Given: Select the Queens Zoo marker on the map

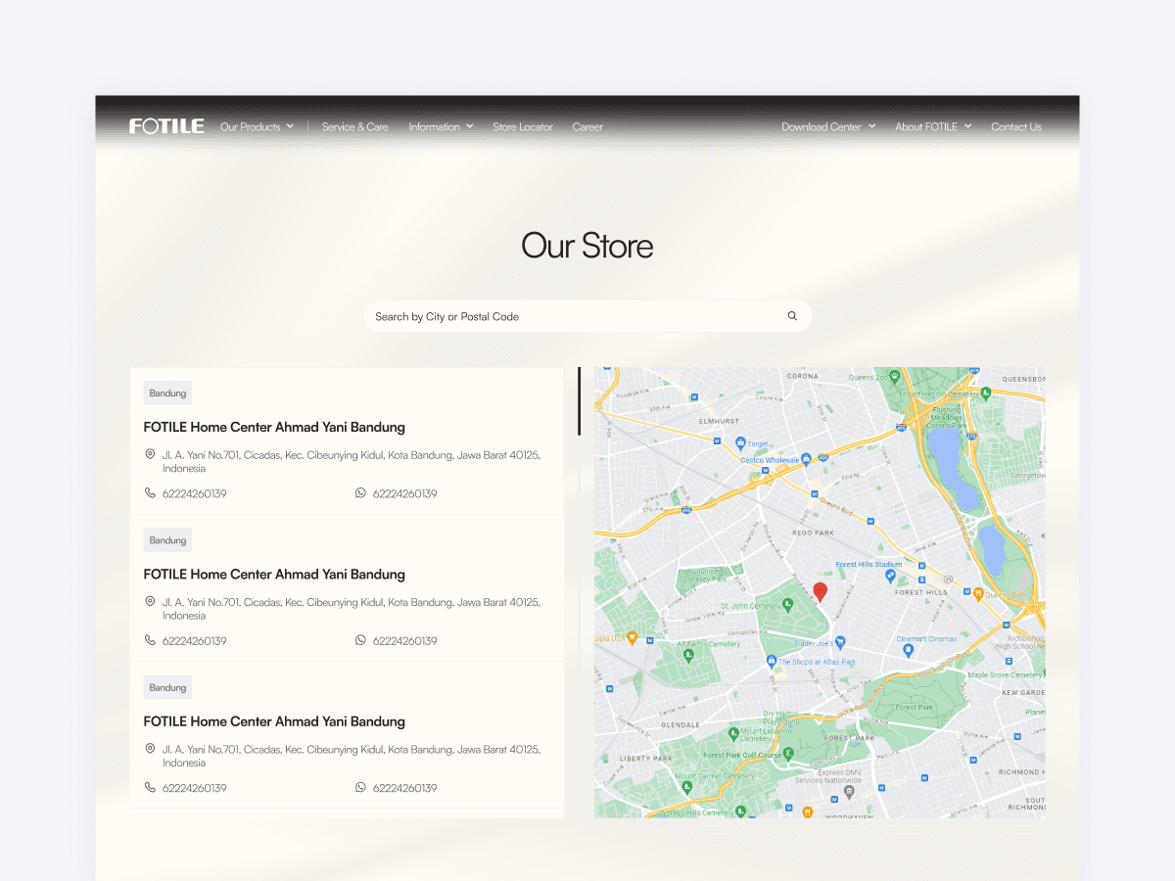Looking at the screenshot, I should (894, 376).
